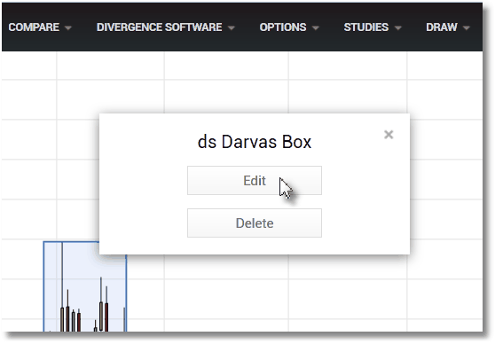Viewport: 495px width, 344px height.
Task: Open the DRAW menu
Action: 447,27
